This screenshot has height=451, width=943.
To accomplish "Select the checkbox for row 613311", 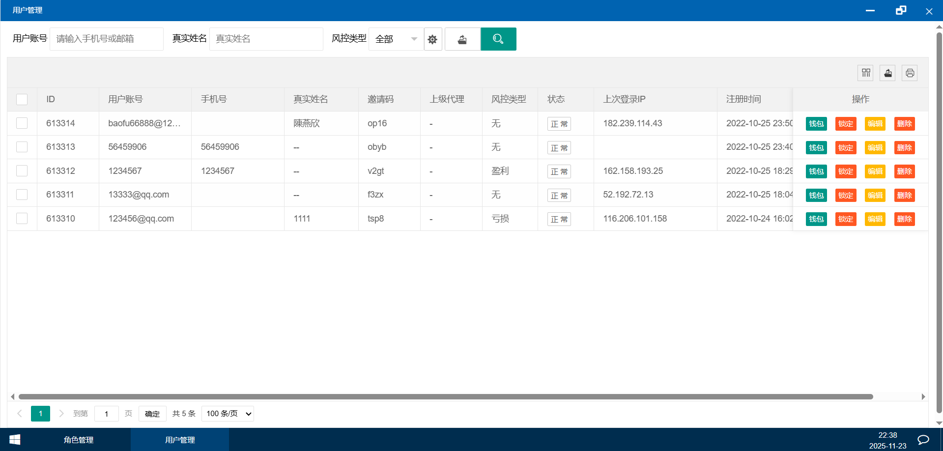I will click(x=22, y=195).
